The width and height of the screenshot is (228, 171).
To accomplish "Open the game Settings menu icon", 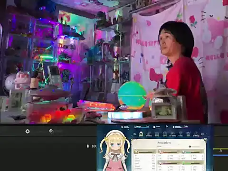I will [196, 134].
